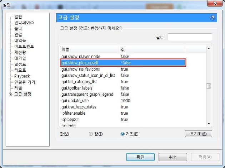Open 폴더 settings category

tap(18, 29)
